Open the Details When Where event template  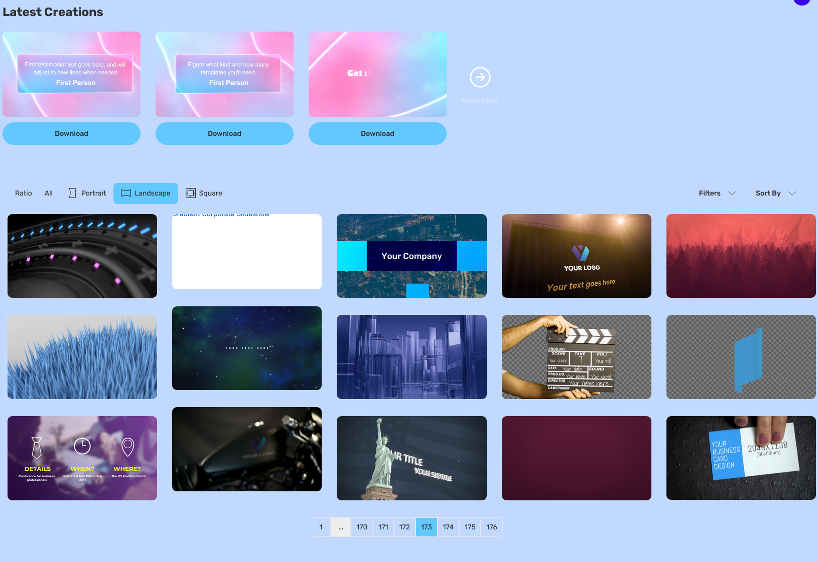82,458
